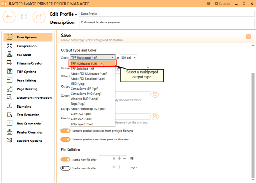Open Settings in the title bar
This screenshot has height=183, width=256.
(x=223, y=4)
